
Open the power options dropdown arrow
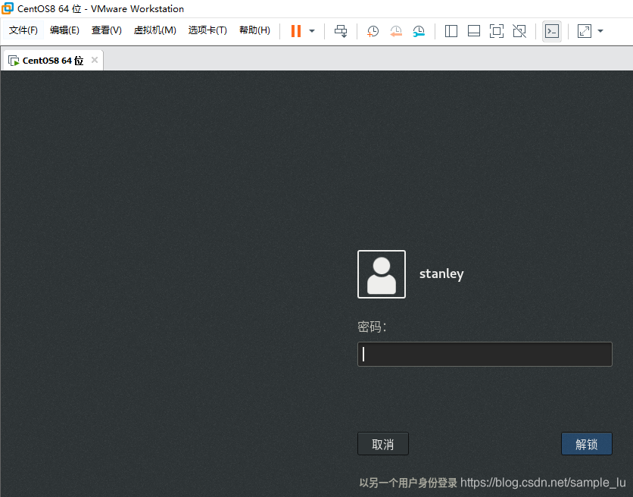312,31
